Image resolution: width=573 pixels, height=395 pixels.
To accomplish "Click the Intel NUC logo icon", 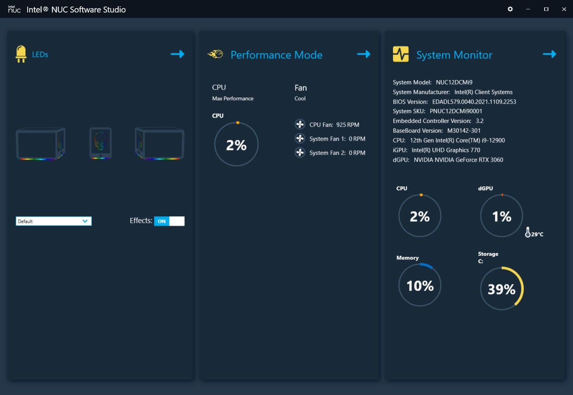I will point(14,9).
